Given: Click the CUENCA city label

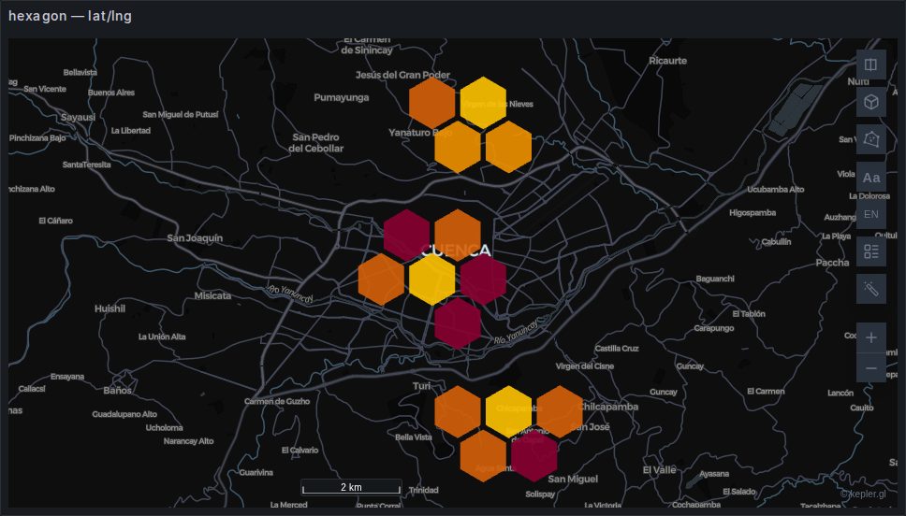Looking at the screenshot, I should click(x=456, y=250).
